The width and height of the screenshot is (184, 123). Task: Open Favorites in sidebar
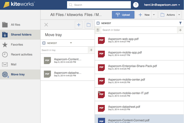click(20, 45)
